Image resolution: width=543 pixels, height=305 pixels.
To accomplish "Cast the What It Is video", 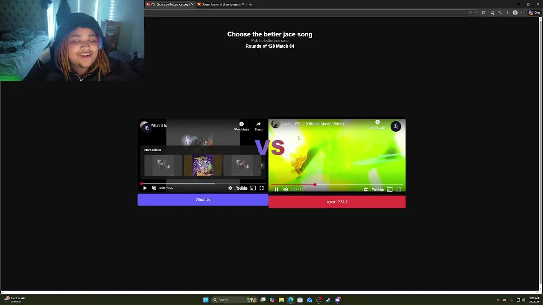I will pyautogui.click(x=253, y=188).
